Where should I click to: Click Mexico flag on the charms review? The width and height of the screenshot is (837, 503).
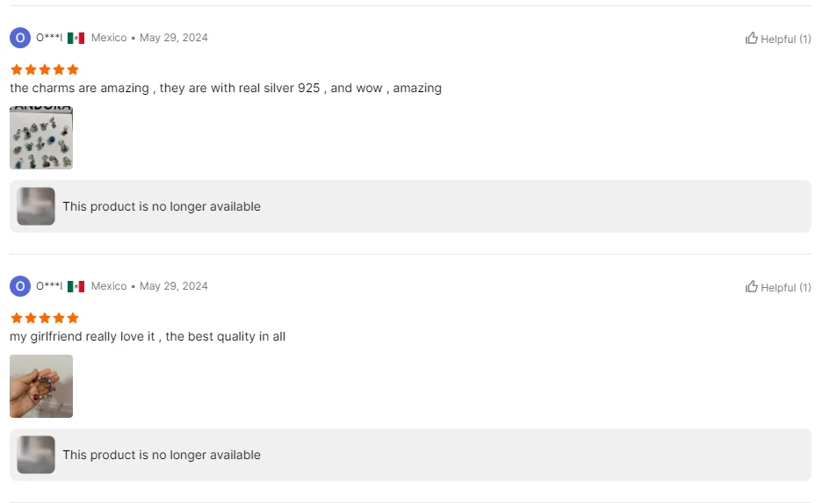pos(76,38)
